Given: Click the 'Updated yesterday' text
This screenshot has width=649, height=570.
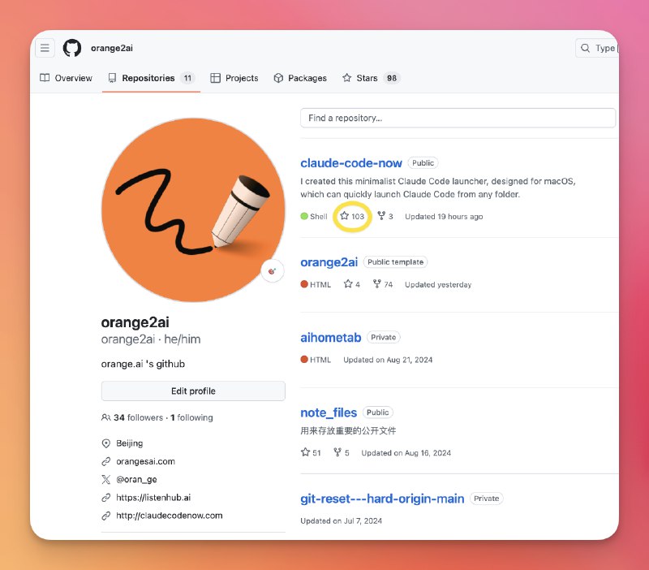Looking at the screenshot, I should (438, 284).
